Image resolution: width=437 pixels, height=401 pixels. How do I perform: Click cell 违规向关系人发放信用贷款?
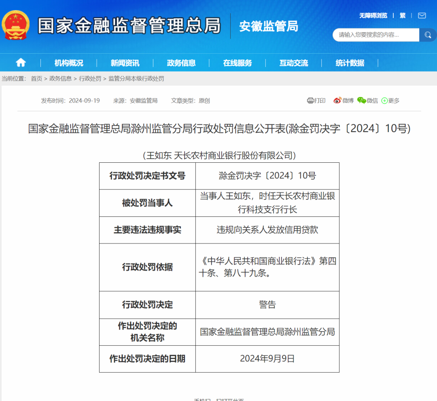[x=267, y=230]
